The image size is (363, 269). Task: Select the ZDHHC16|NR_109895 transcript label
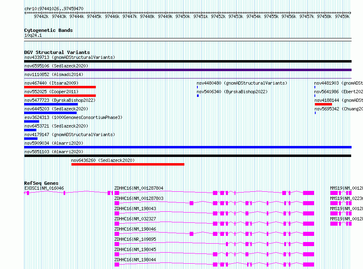coord(135,239)
